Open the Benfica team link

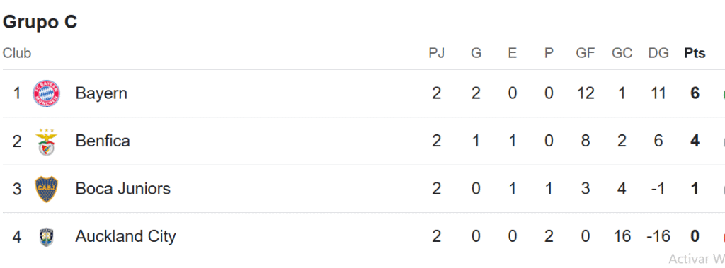(x=103, y=141)
